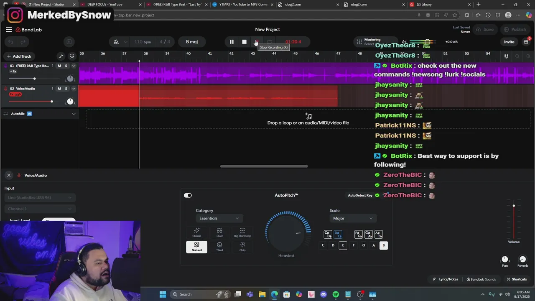This screenshot has width=535, height=301.
Task: Change the 4 / 4 time signature
Action: (x=165, y=42)
